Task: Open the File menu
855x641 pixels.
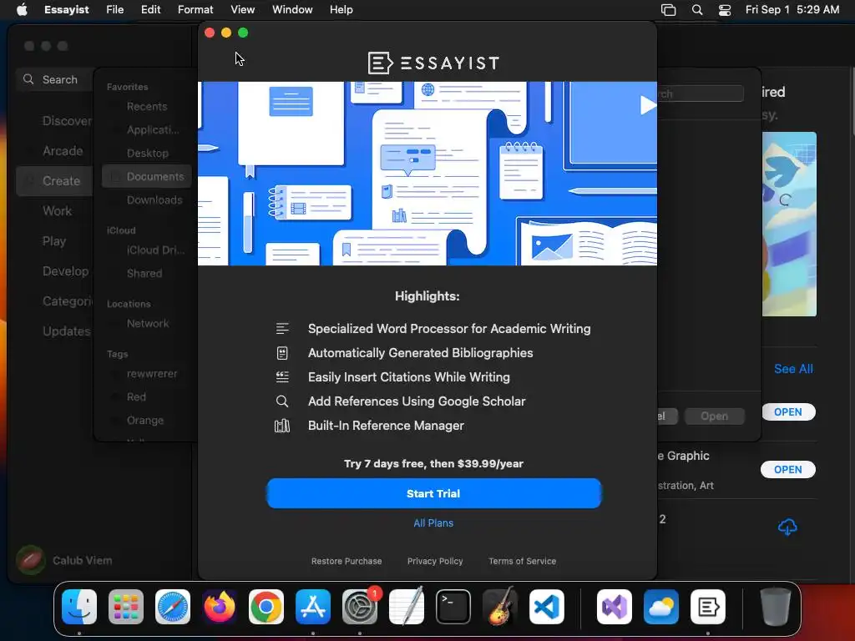Action: pyautogui.click(x=114, y=10)
